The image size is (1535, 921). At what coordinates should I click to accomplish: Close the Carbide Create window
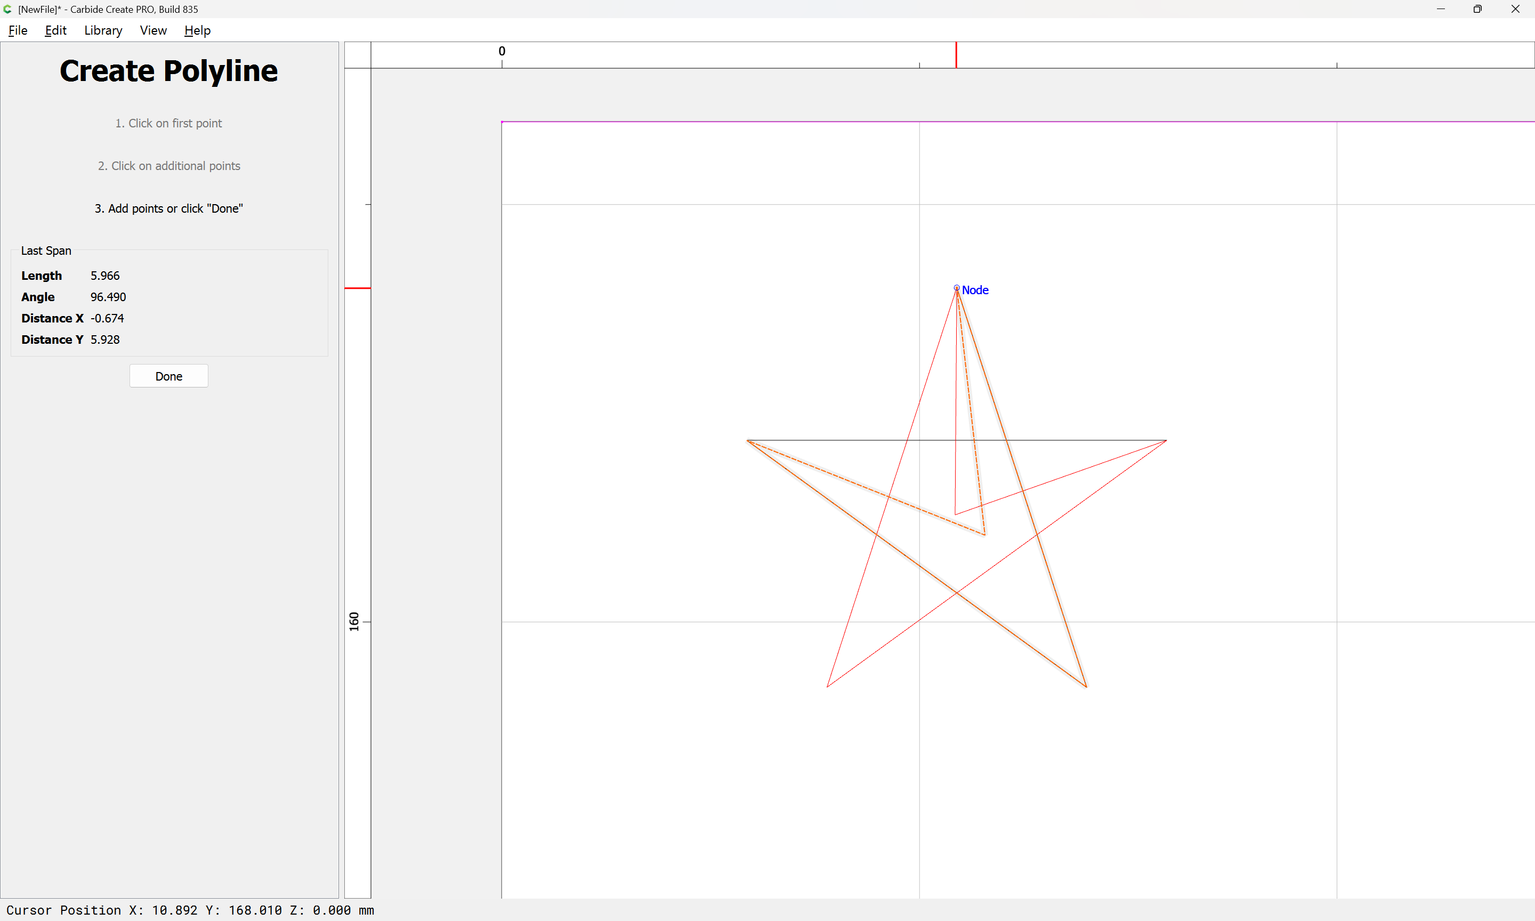click(1515, 9)
